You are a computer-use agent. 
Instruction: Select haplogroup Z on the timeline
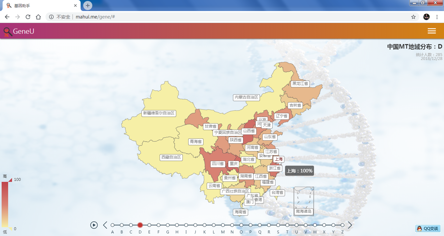pos(342,225)
